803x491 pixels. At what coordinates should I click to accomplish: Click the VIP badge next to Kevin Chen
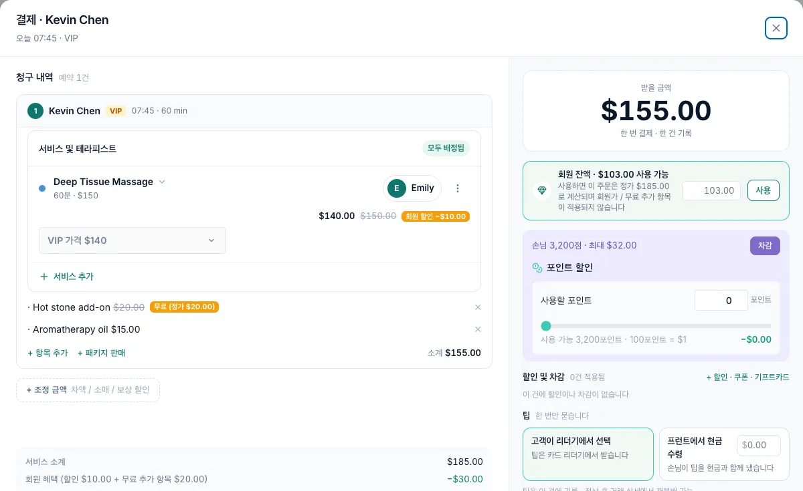116,111
